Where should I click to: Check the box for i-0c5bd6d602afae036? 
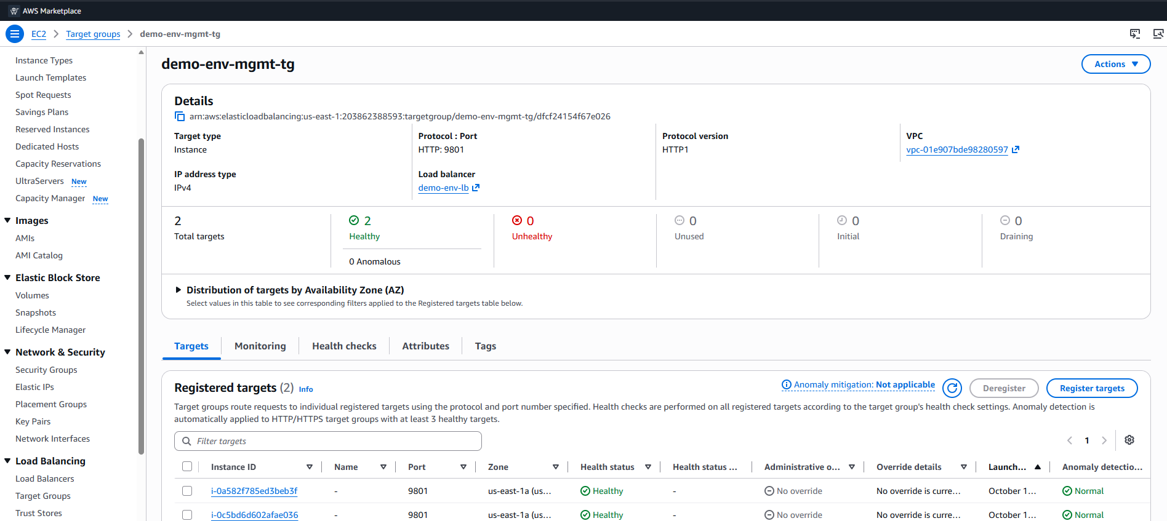click(x=187, y=515)
